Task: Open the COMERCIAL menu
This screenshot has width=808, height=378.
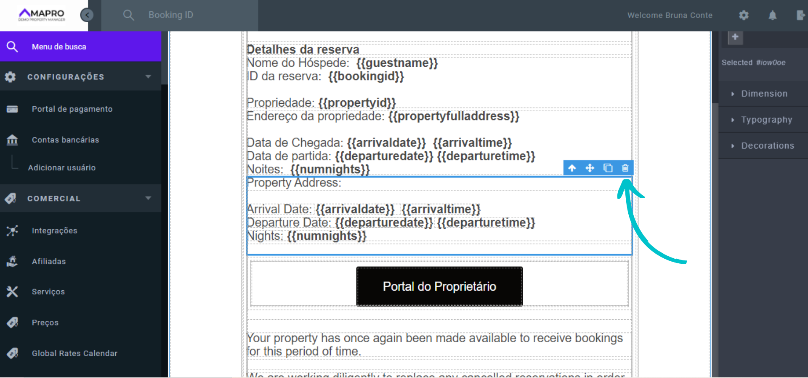Action: (x=148, y=198)
